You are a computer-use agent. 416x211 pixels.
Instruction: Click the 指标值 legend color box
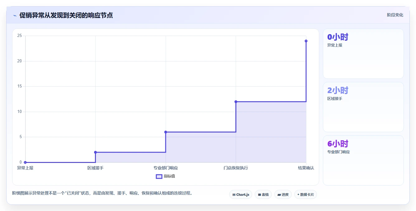159,176
